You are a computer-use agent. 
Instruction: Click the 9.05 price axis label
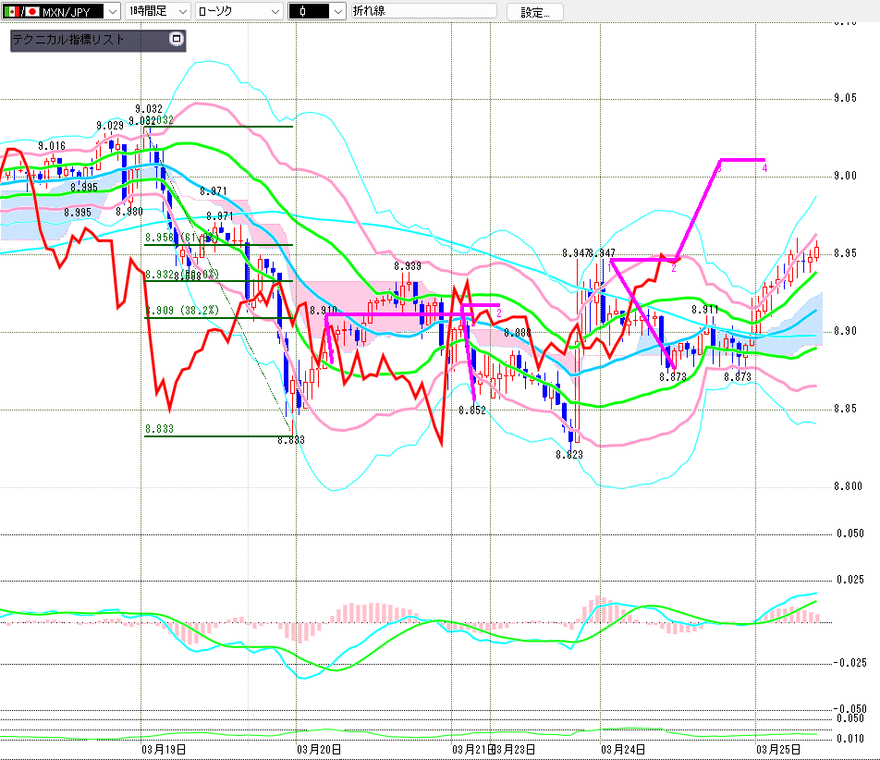[846, 98]
